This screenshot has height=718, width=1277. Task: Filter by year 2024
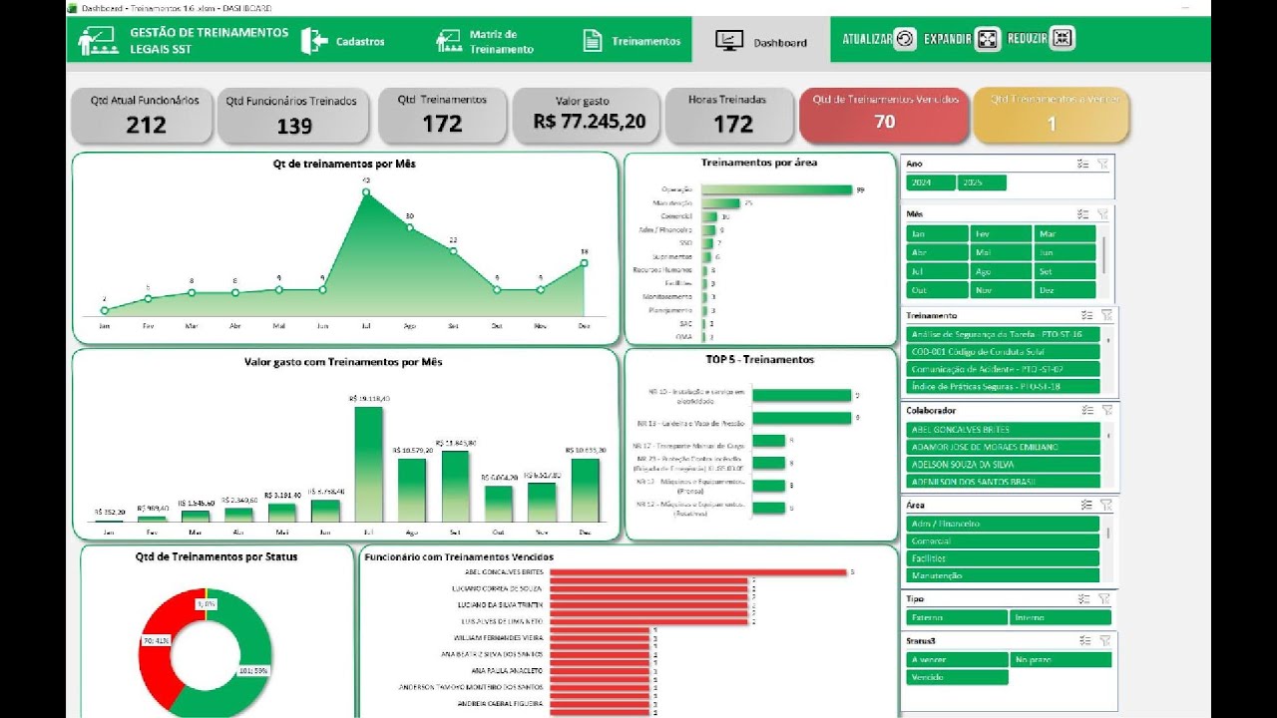tap(931, 183)
